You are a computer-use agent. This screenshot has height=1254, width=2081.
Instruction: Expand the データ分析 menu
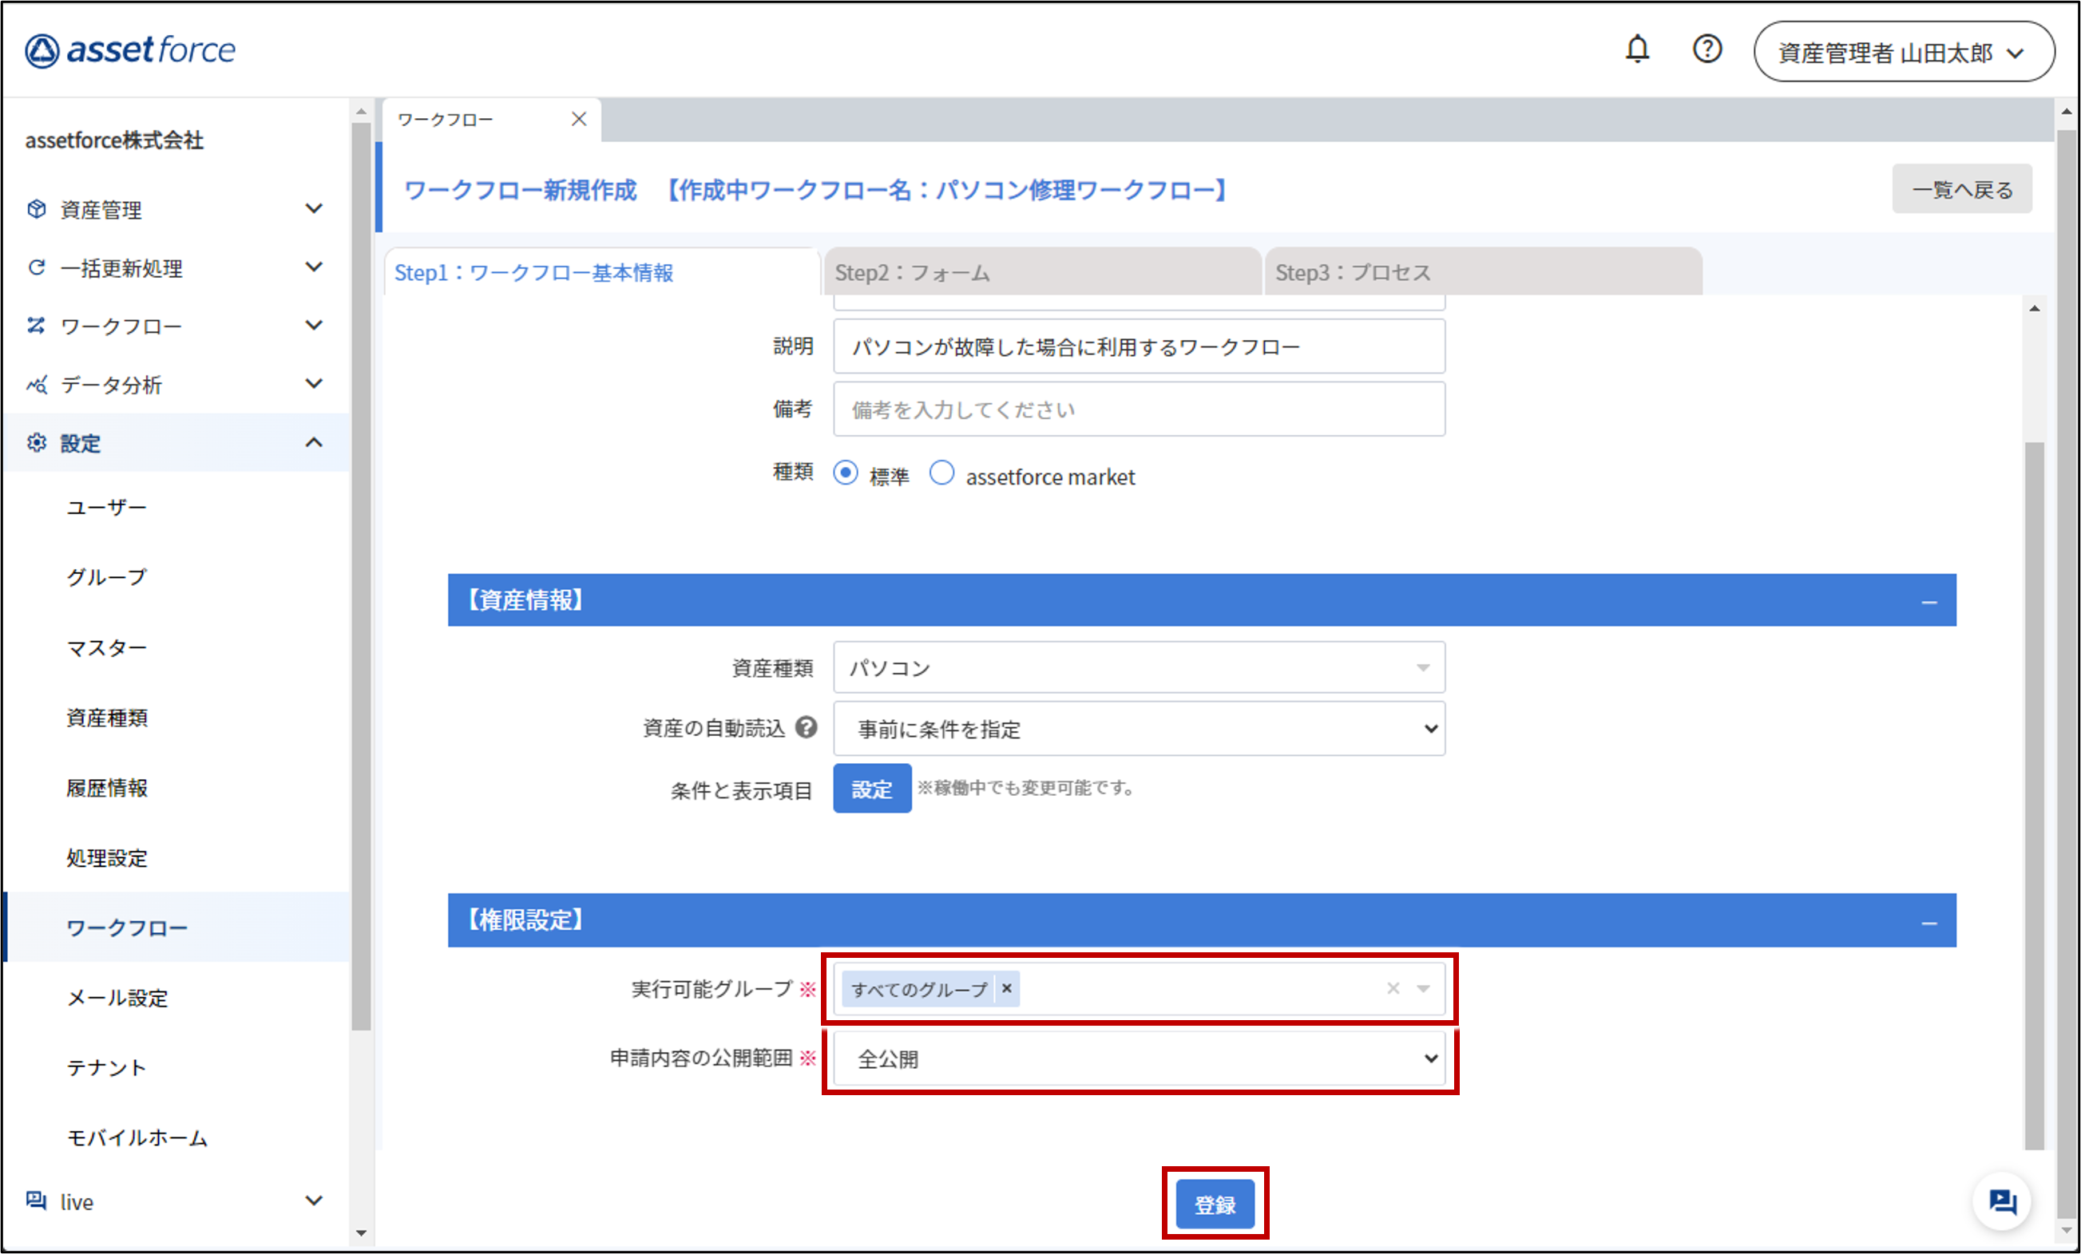(x=314, y=384)
